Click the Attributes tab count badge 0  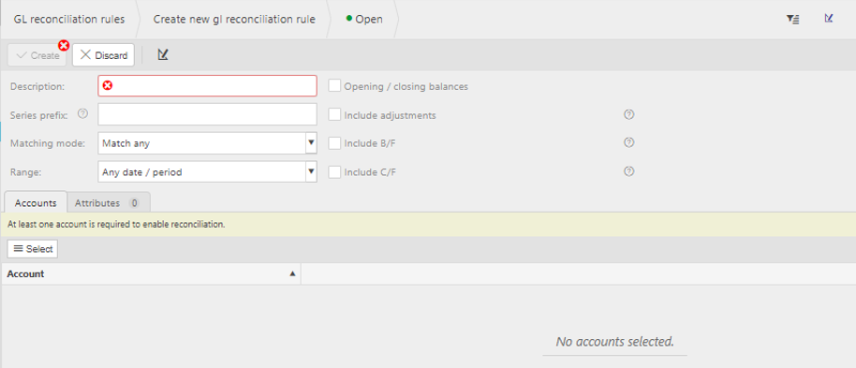tap(134, 203)
